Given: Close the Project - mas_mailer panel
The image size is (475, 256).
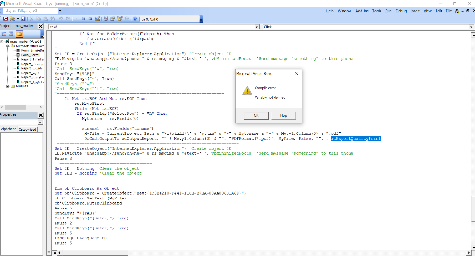Looking at the screenshot, I should tap(40, 26).
